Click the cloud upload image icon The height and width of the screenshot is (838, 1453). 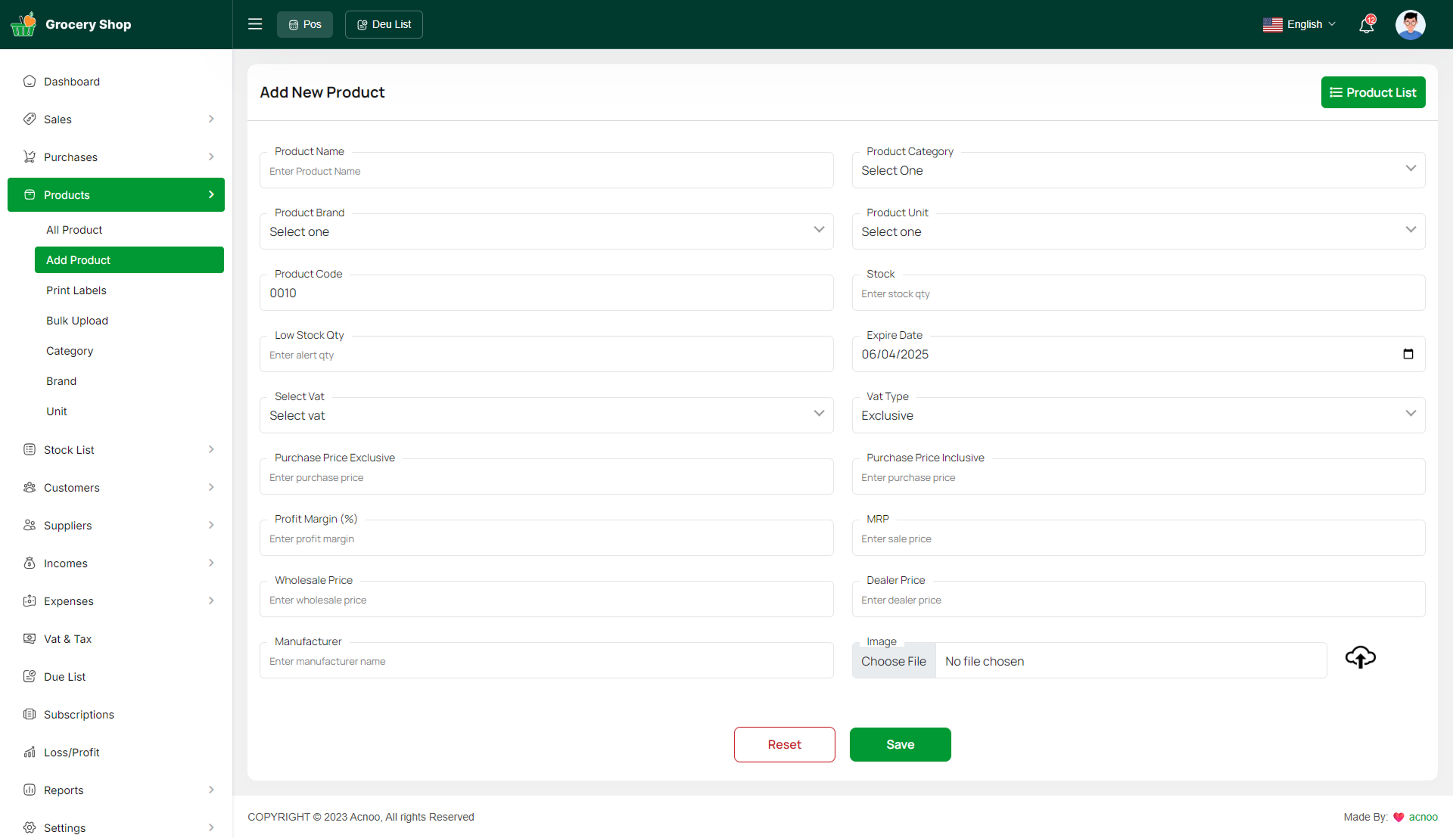tap(1360, 656)
